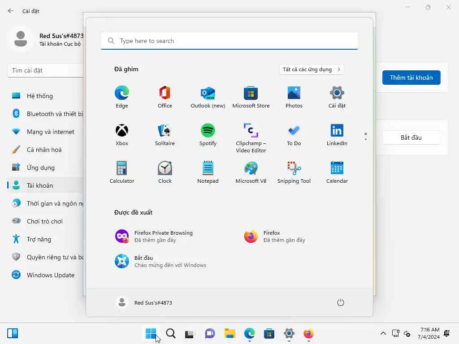Open Chat icon on taskbar

210,333
